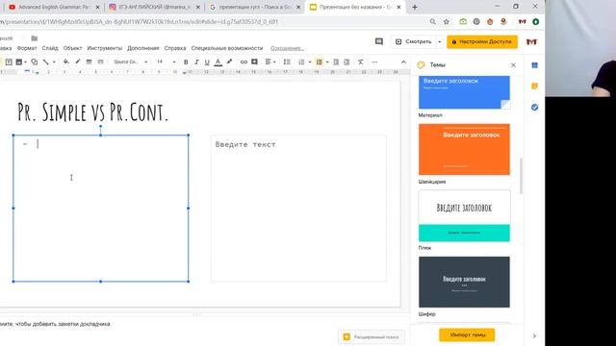This screenshot has width=616, height=346.
Task: Open the Справка menu
Action: [x=175, y=48]
